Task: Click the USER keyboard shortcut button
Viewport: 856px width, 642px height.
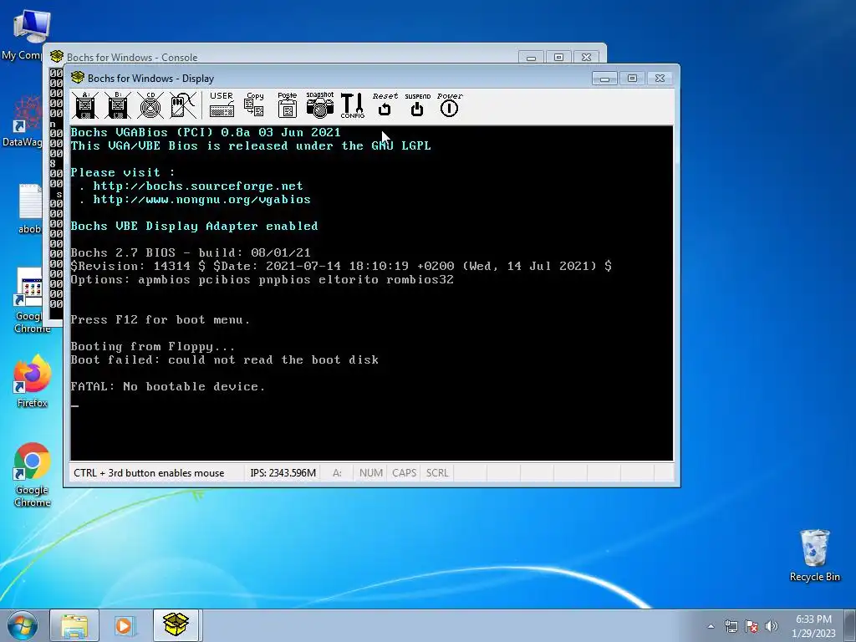Action: click(222, 104)
